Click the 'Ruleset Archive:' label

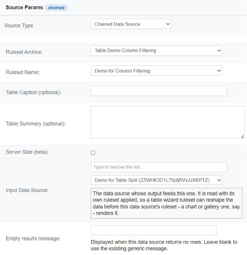tap(24, 52)
